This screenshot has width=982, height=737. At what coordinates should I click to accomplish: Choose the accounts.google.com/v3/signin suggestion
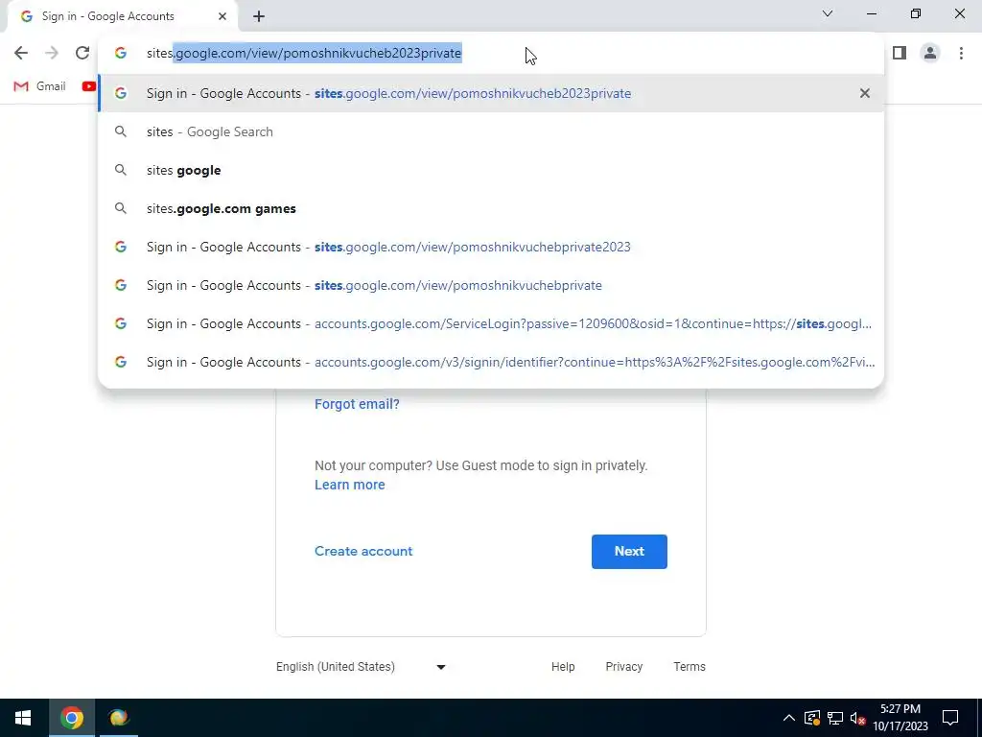pos(491,362)
